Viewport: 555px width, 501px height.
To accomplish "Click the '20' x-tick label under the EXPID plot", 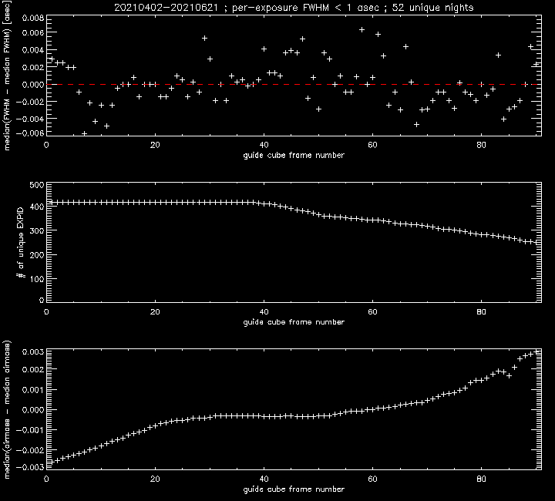I will point(155,312).
